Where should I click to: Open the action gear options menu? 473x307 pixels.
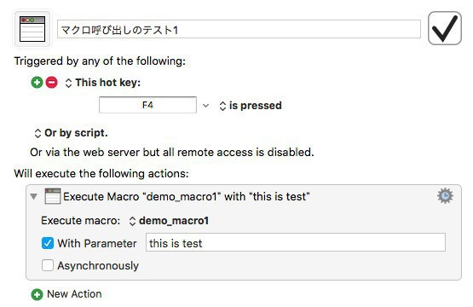click(445, 196)
